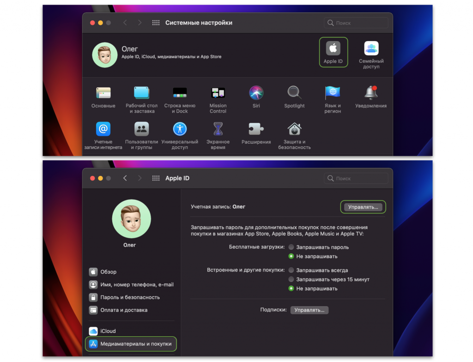
Task: Show all preferences grid in Apple ID window
Action: [156, 178]
